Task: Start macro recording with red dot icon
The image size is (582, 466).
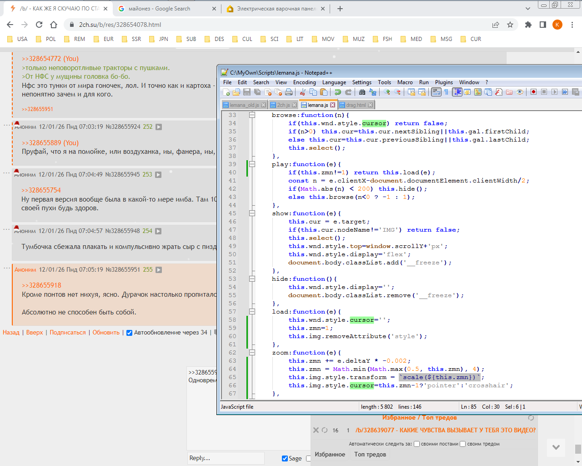Action: (x=533, y=92)
